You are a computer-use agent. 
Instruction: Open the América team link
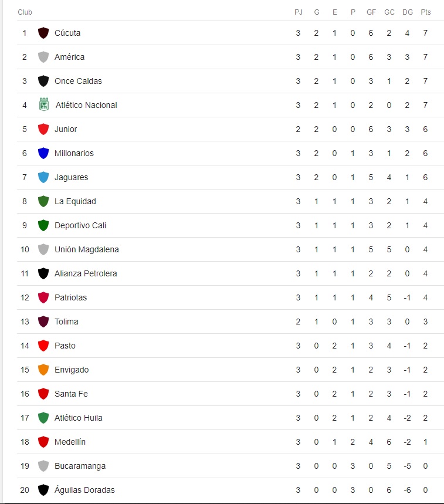tap(69, 57)
